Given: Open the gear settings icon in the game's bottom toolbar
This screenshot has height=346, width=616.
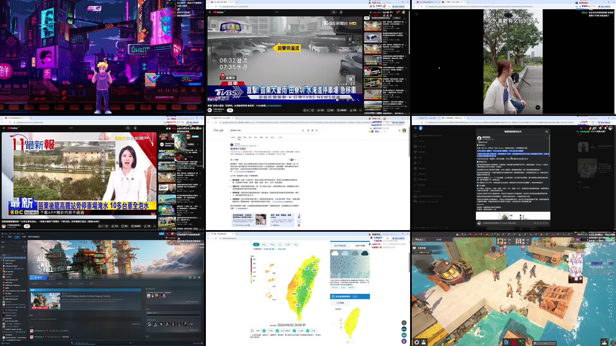Looking at the screenshot, I should coord(417,342).
